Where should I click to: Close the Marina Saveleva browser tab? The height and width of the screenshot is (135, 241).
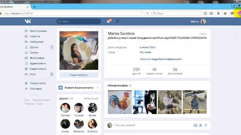pyautogui.click(x=27, y=7)
